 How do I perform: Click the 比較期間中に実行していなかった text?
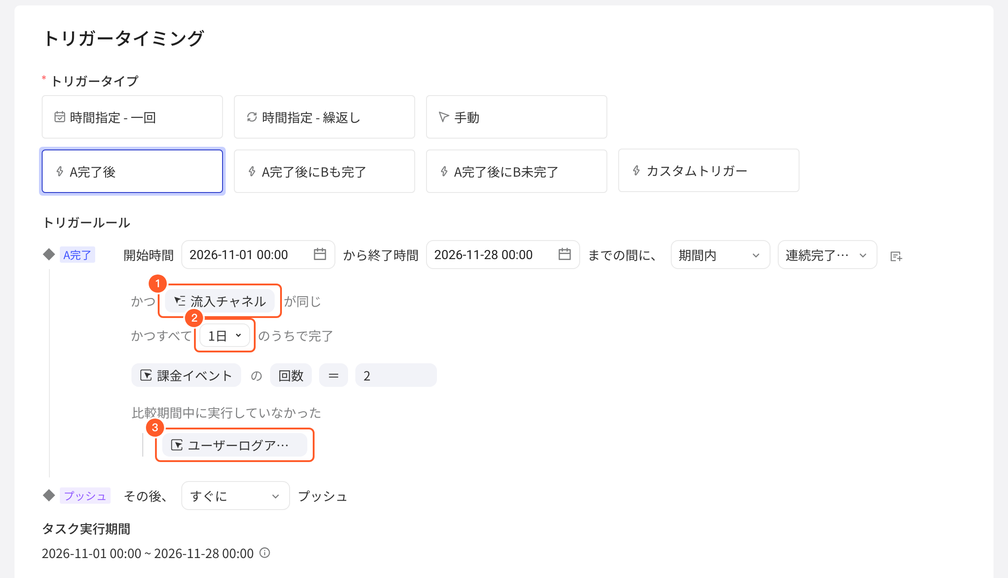(x=226, y=413)
